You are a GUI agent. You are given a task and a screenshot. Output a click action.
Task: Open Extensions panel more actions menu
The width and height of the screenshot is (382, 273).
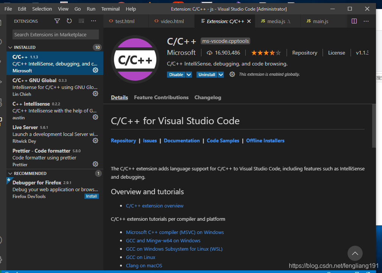(x=94, y=21)
